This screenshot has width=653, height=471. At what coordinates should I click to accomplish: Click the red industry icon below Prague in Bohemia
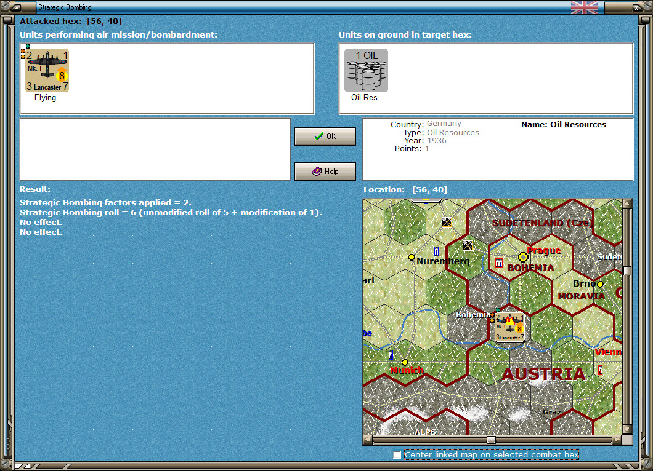[x=499, y=263]
